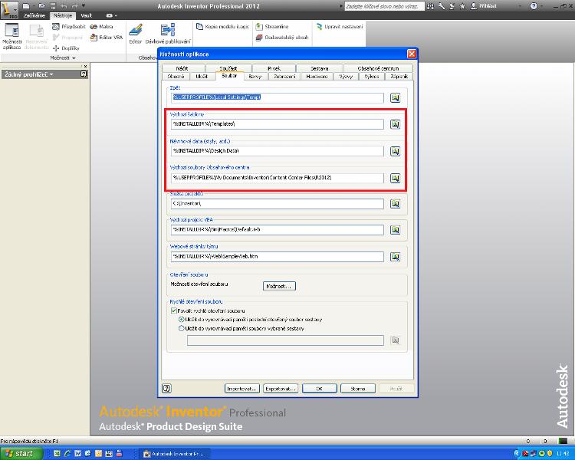This screenshot has height=460, width=575.
Task: Click the Word quick launch icon
Action: pyautogui.click(x=77, y=454)
